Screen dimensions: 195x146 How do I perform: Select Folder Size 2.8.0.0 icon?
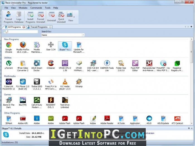pyautogui.click(x=121, y=66)
